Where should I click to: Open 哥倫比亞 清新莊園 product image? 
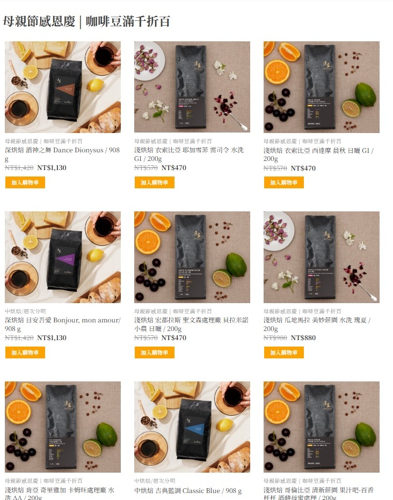tap(322, 427)
